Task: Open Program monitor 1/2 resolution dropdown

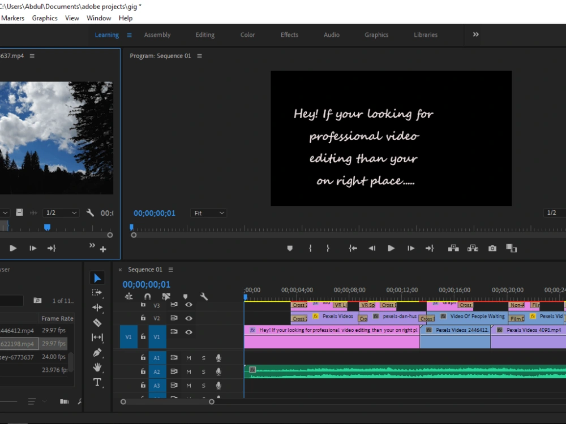Action: click(x=555, y=213)
